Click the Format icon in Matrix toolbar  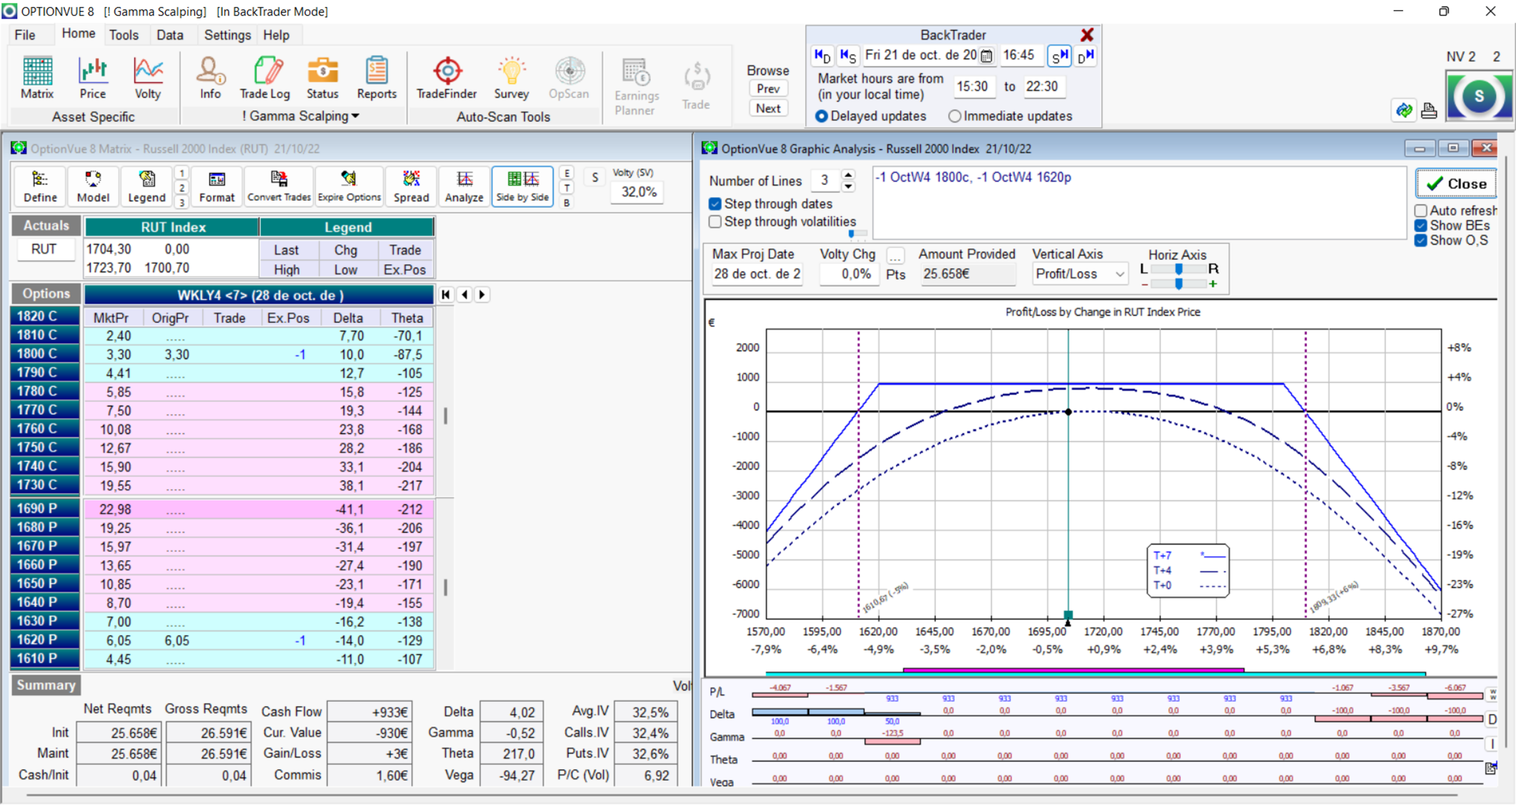point(217,186)
